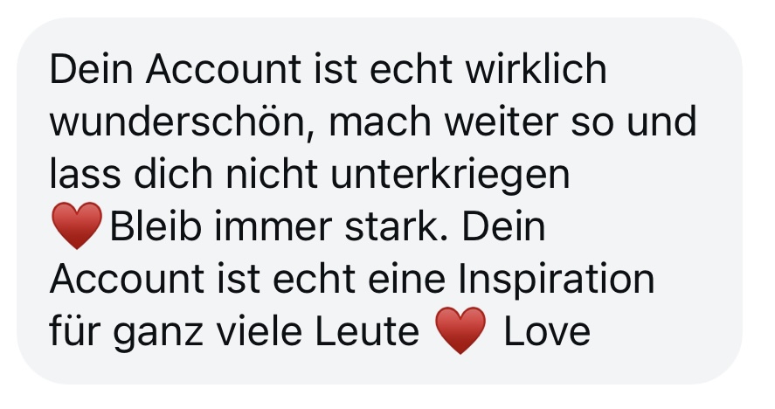Click the word "für" starting last line

pyautogui.click(x=73, y=330)
